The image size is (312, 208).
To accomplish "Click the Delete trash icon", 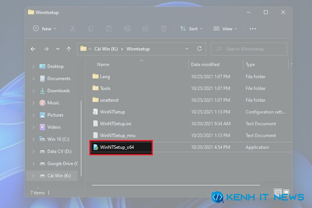I will (x=163, y=28).
